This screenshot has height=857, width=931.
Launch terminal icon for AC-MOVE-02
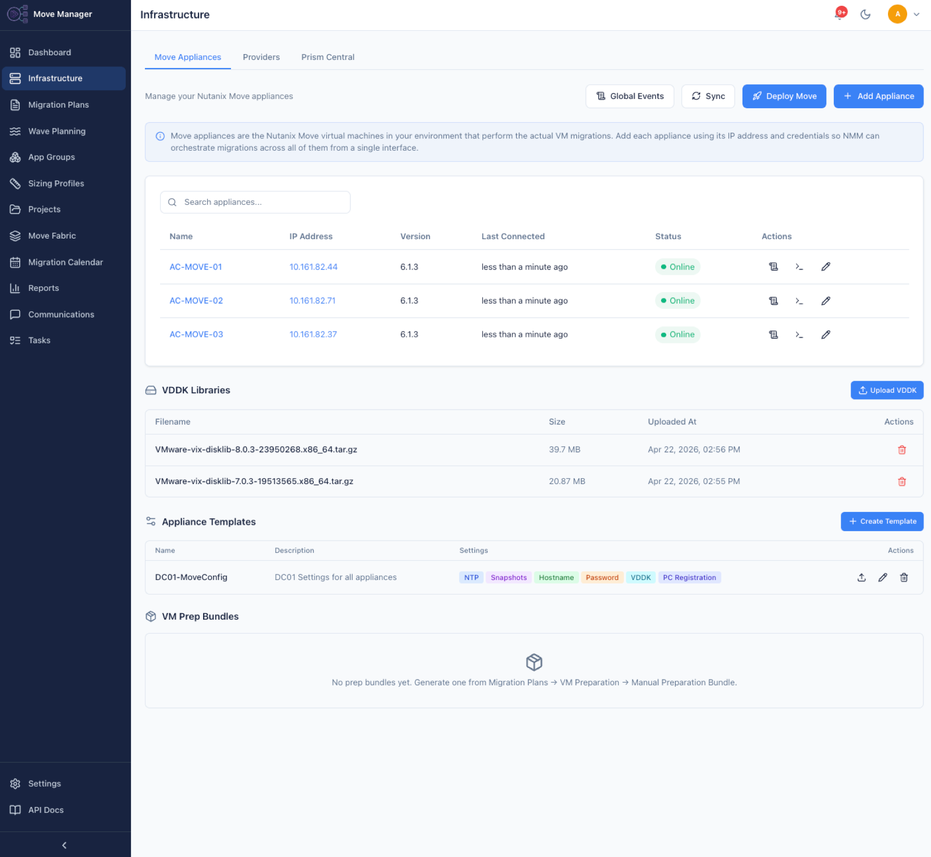point(799,301)
